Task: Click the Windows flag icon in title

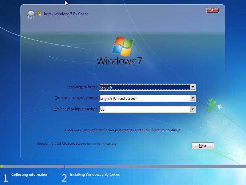Action: point(39,14)
